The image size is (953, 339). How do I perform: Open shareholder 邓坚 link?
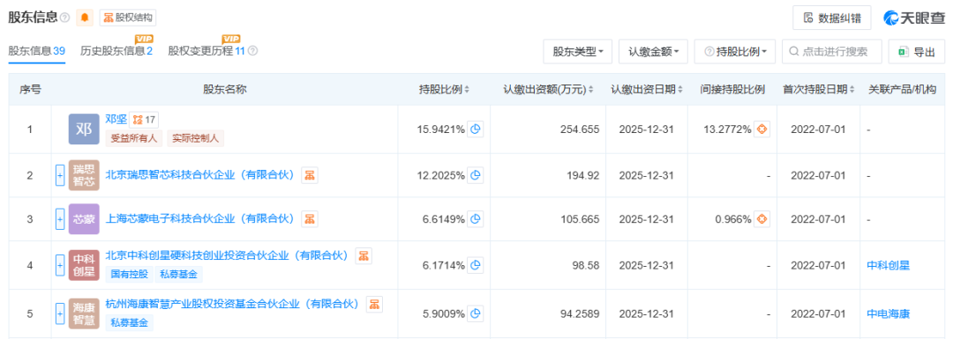(116, 119)
